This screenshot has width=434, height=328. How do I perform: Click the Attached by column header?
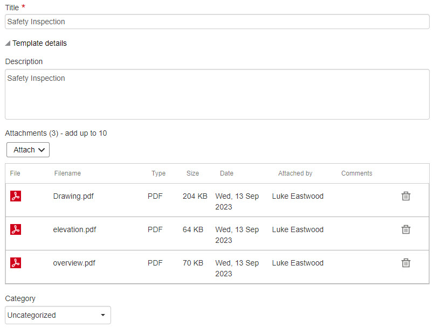point(295,173)
